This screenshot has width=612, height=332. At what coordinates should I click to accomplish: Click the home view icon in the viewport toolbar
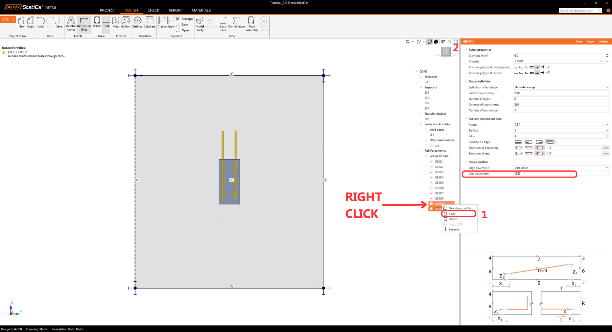coord(449,42)
